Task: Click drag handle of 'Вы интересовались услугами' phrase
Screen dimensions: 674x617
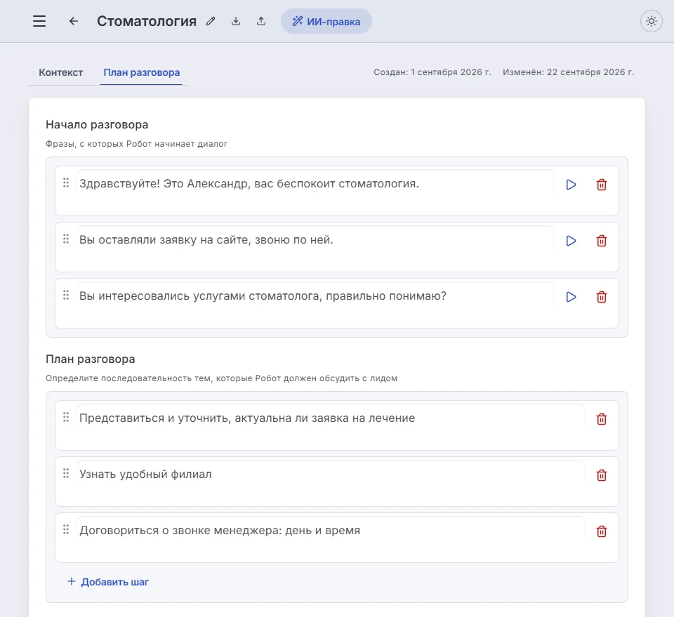Action: pyautogui.click(x=66, y=296)
